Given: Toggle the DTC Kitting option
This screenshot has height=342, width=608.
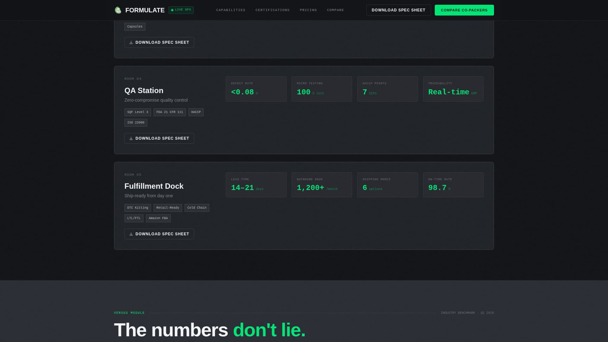Looking at the screenshot, I should 137,208.
